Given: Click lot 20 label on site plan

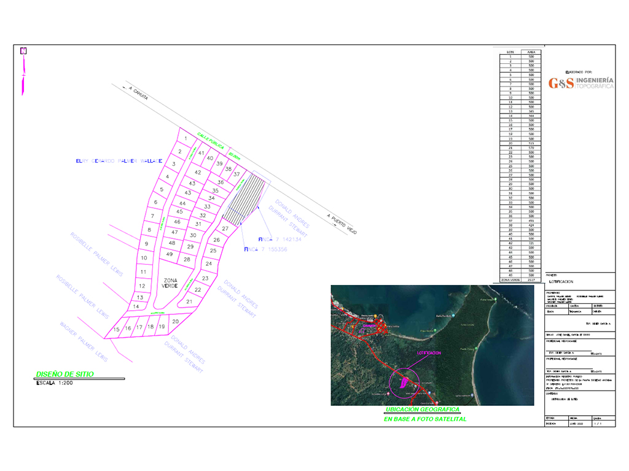Looking at the screenshot, I should tap(175, 321).
